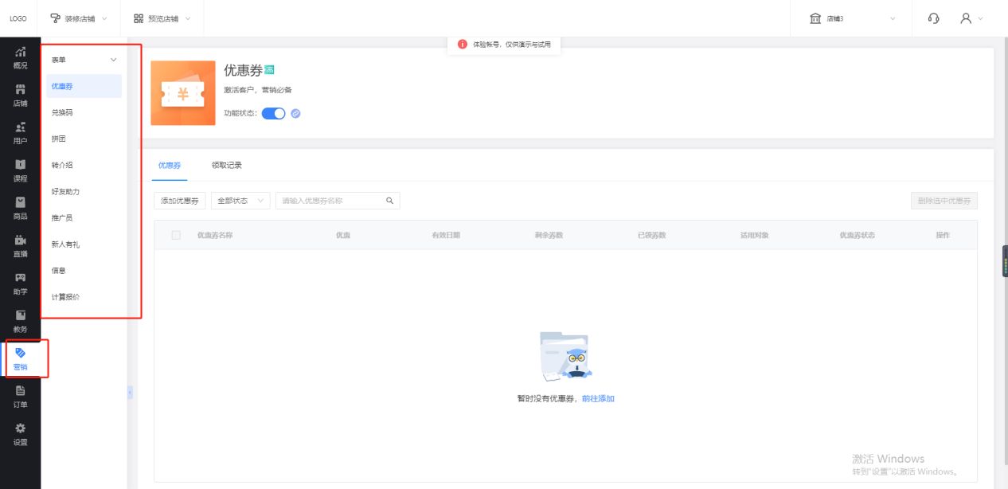The height and width of the screenshot is (489, 1008).
Task: Open 概况 overview in sidebar
Action: pyautogui.click(x=20, y=57)
